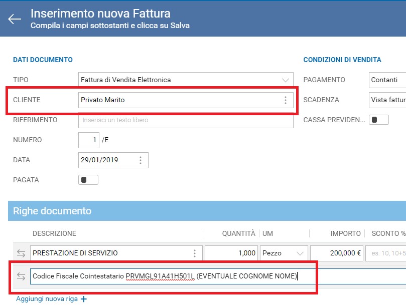Click the NUMERO field containing 1
Image resolution: width=406 pixels, height=308 pixels.
point(88,140)
